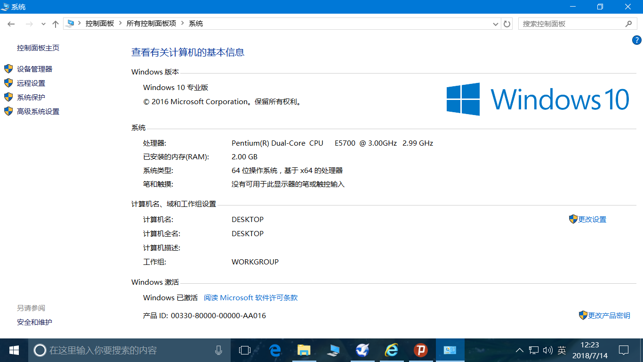643x362 pixels.
Task: Expand the address bar history dropdown
Action: [x=495, y=24]
